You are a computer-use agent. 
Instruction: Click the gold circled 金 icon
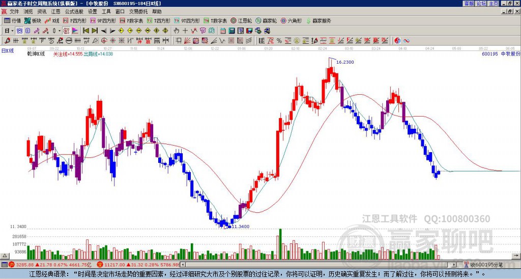click(297, 41)
